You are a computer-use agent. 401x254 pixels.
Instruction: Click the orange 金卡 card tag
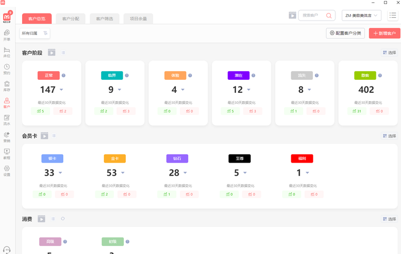(115, 159)
